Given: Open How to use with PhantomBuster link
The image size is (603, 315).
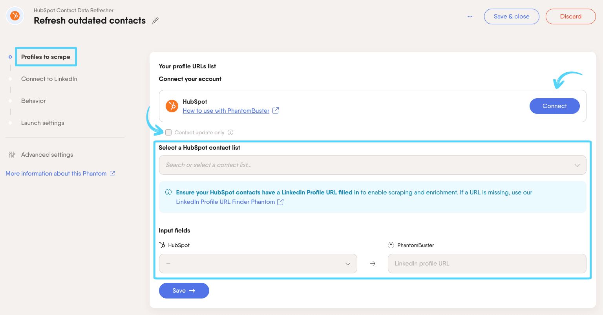Looking at the screenshot, I should pos(226,111).
